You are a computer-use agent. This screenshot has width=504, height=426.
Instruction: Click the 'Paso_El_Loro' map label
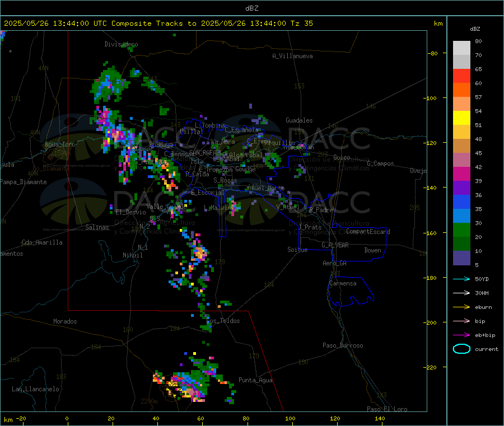pos(387,409)
